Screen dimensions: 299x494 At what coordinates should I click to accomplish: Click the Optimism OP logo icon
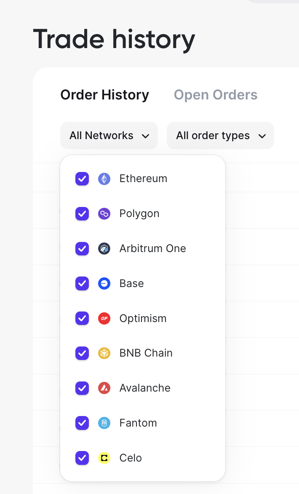click(104, 319)
